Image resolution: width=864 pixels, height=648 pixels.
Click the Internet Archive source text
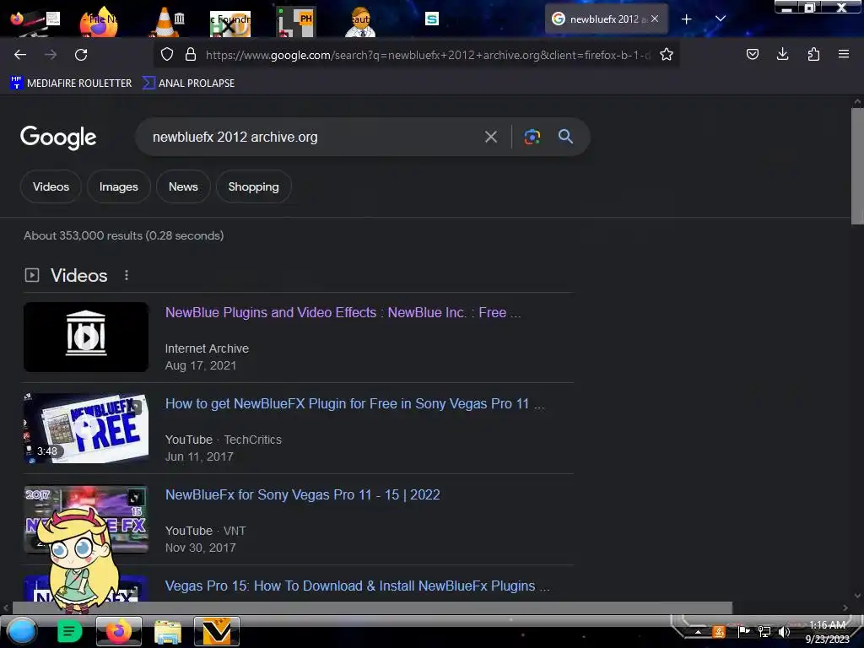(207, 348)
